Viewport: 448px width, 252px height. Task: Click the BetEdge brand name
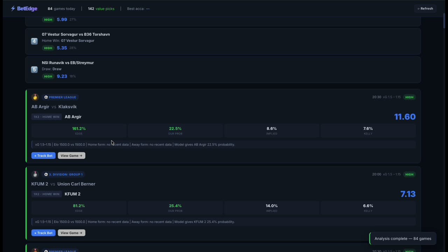coord(27,8)
